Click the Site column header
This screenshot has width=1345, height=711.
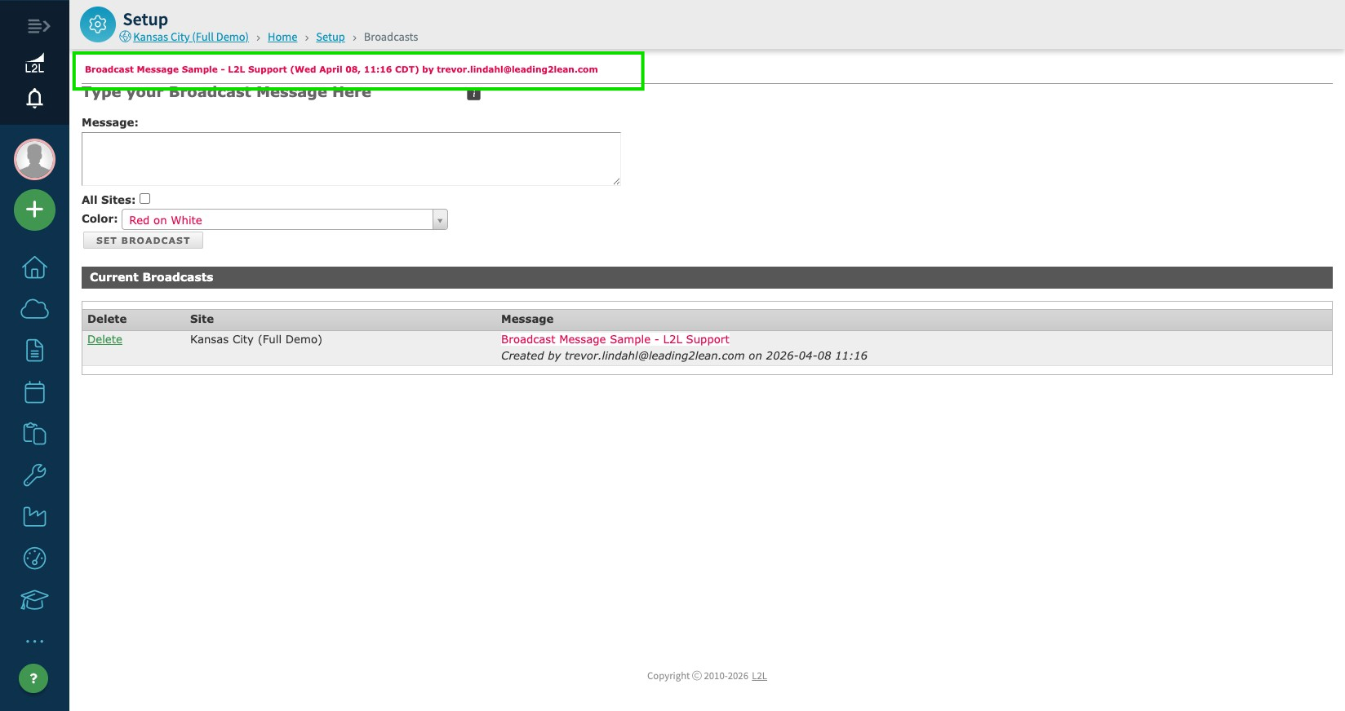(x=202, y=319)
